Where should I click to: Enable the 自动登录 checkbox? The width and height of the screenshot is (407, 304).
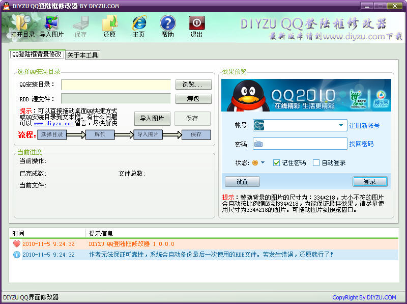click(316, 163)
